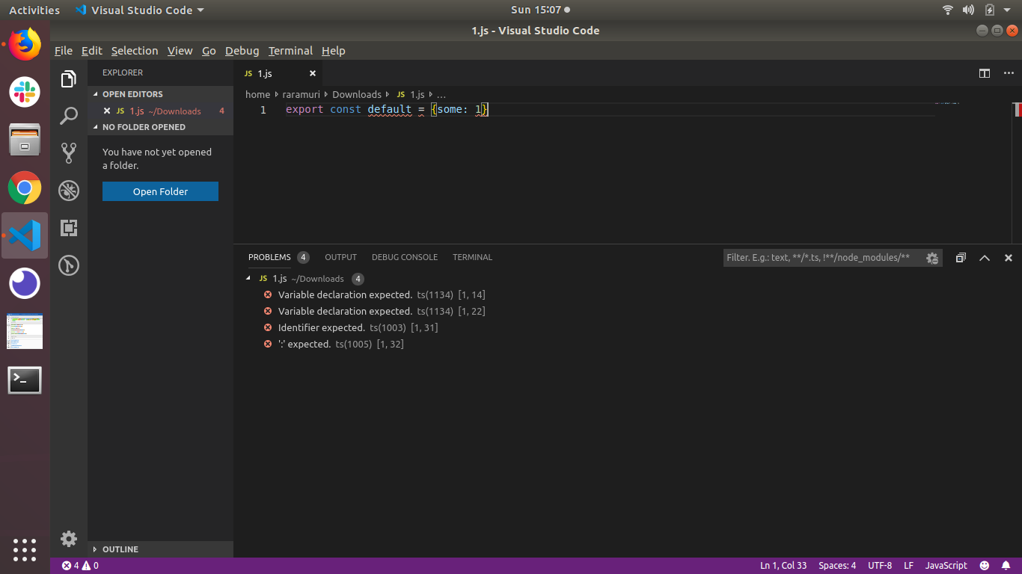Viewport: 1022px width, 574px height.
Task: Change end of line sequence LF
Action: click(x=908, y=566)
